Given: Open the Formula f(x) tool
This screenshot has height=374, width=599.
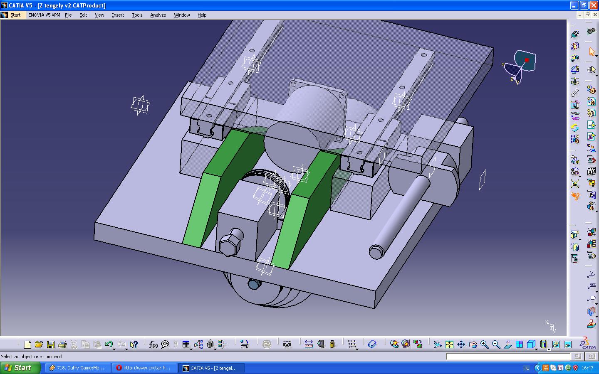Looking at the screenshot, I should pyautogui.click(x=153, y=344).
